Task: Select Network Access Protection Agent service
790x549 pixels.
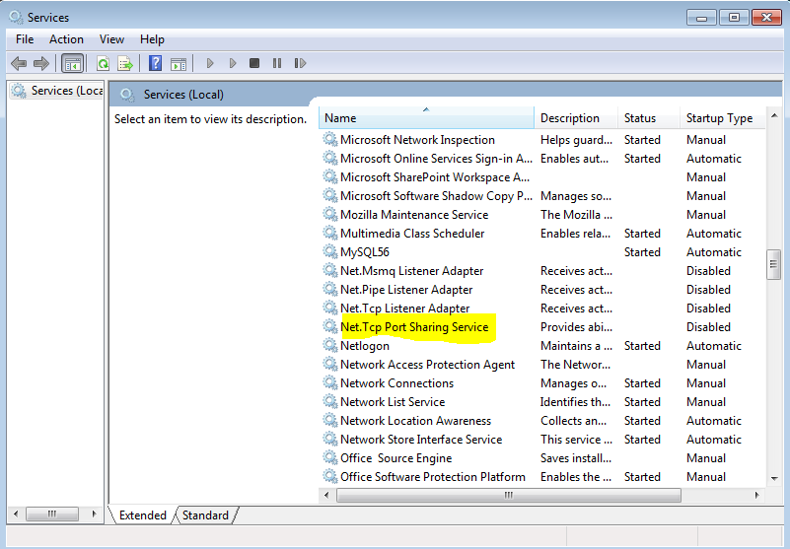Action: pos(427,364)
